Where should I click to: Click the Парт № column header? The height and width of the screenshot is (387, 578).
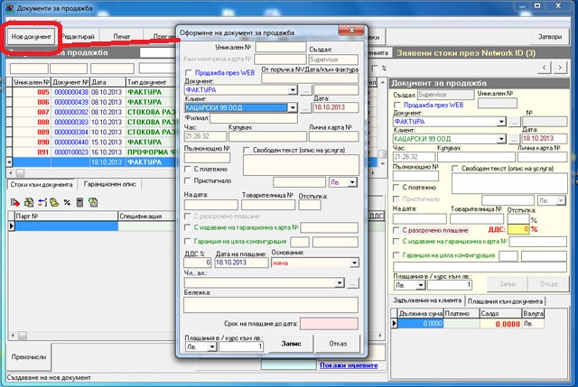[66, 217]
